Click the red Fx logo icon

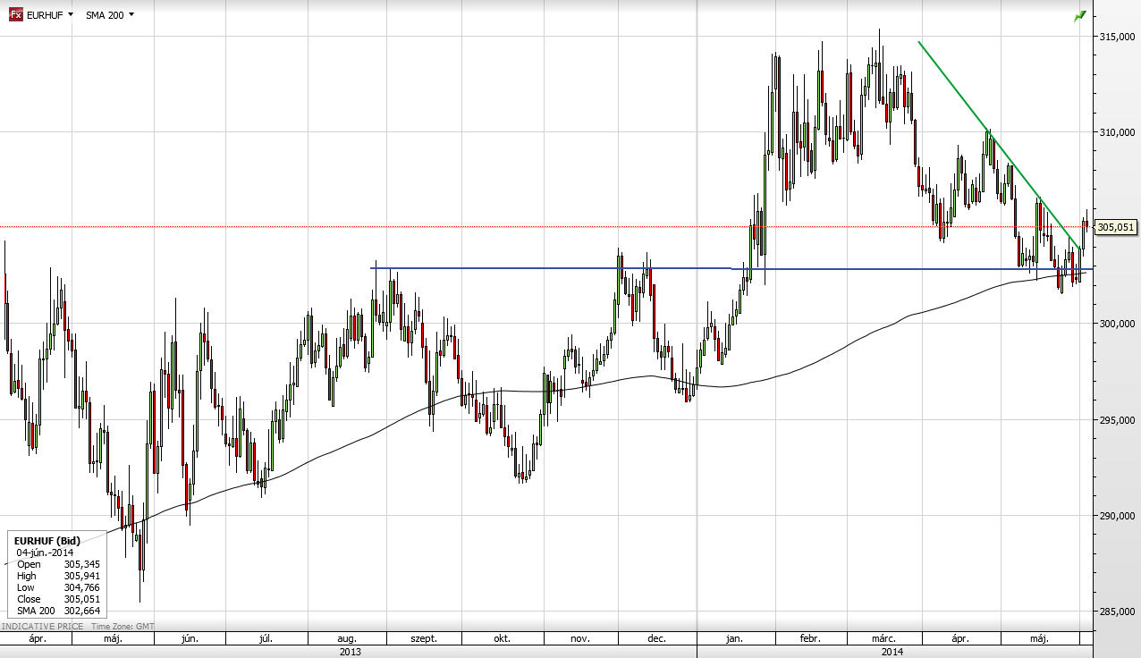[16, 15]
